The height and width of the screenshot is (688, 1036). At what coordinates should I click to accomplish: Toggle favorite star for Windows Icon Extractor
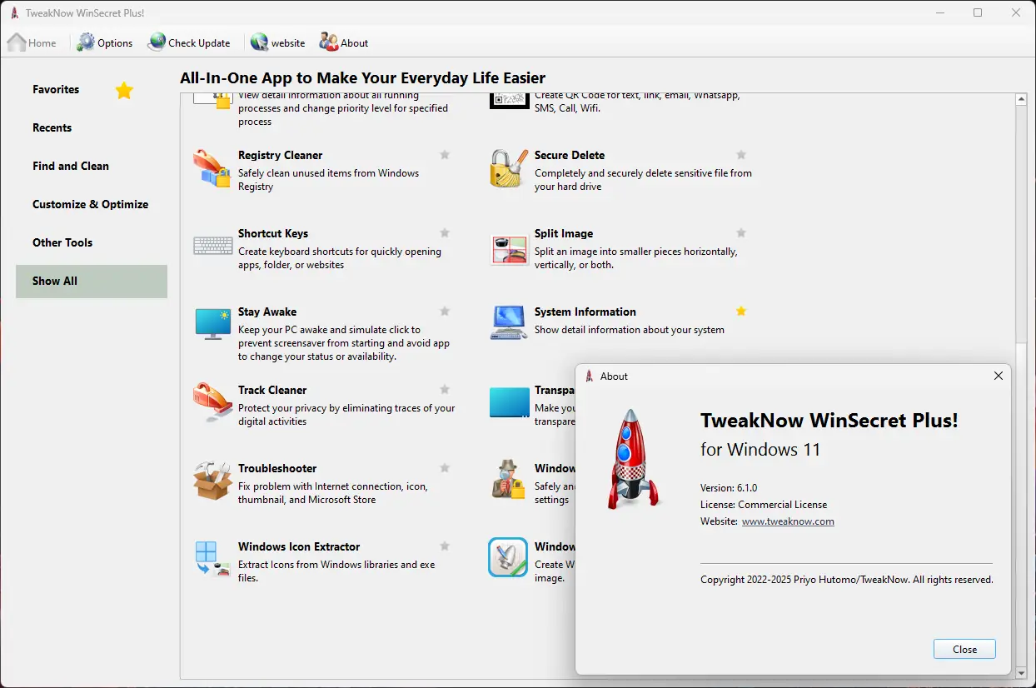(x=445, y=546)
